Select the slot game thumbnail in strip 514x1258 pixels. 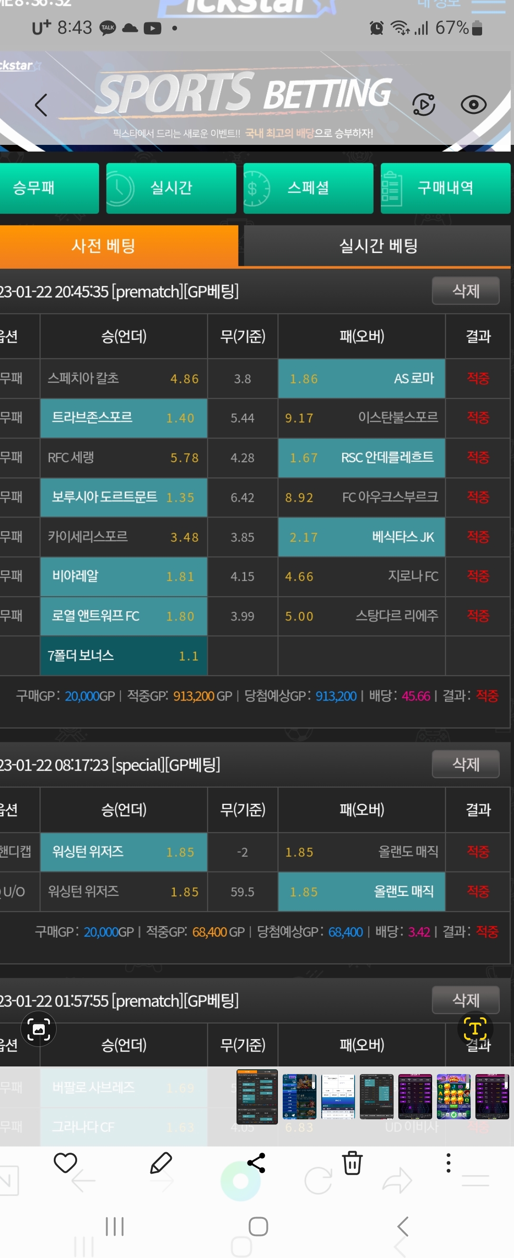tap(454, 1096)
